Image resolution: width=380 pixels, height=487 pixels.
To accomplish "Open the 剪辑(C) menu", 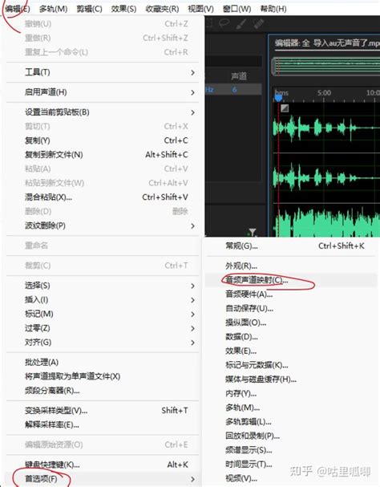I will point(89,9).
